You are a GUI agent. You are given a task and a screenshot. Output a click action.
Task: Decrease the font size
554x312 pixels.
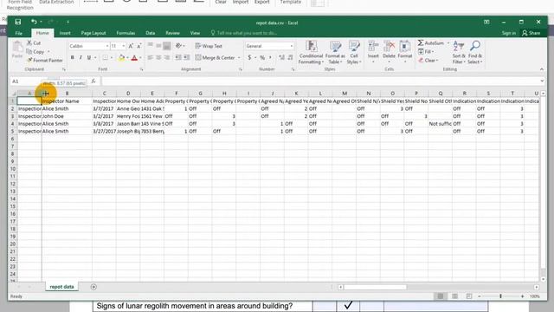pyautogui.click(x=138, y=46)
